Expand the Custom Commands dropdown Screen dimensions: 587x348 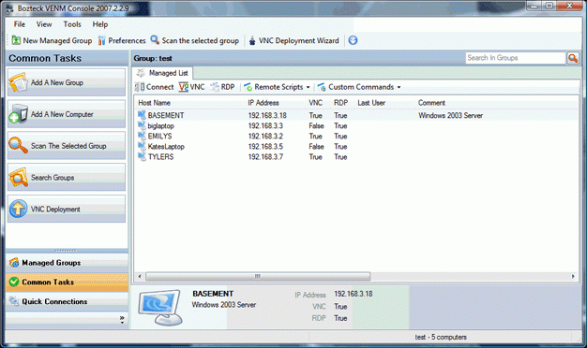pyautogui.click(x=399, y=87)
